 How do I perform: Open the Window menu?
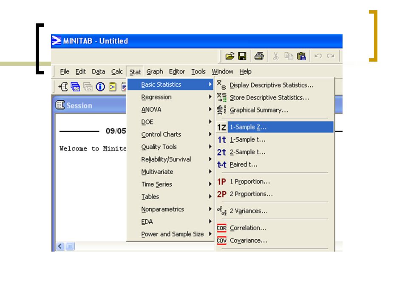[x=222, y=71]
